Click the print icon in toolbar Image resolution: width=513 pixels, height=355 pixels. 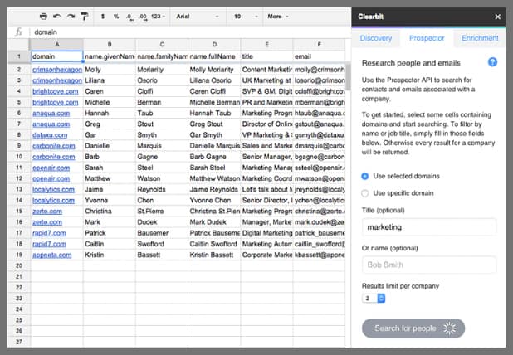coord(43,16)
